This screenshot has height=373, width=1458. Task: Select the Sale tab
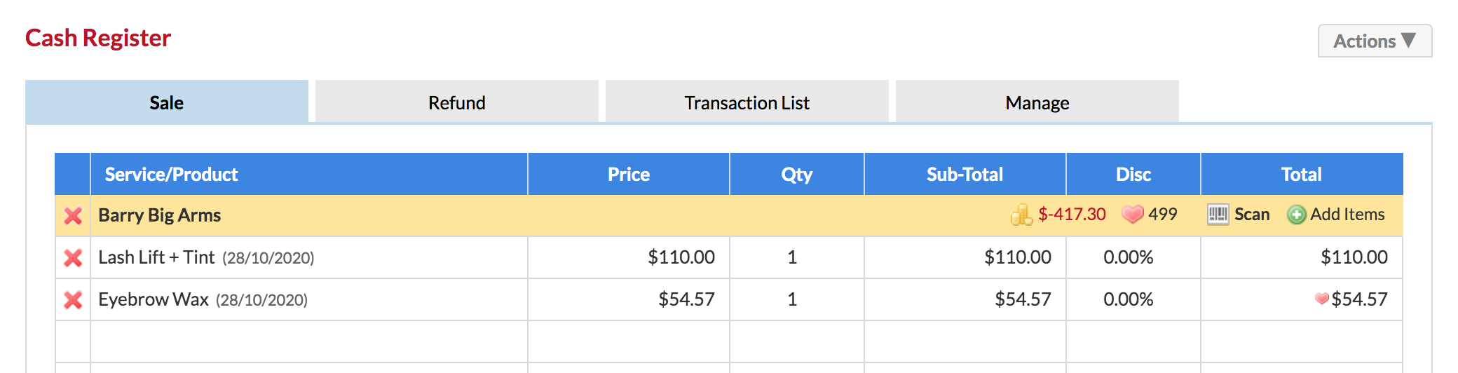point(167,102)
